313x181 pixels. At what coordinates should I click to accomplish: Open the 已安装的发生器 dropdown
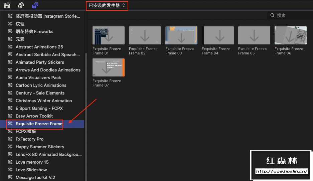point(107,5)
